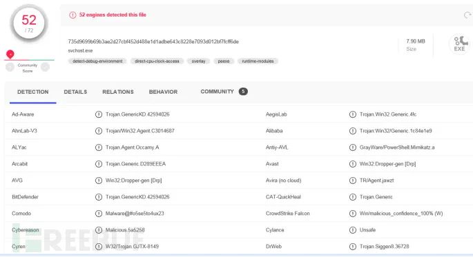473x257 pixels.
Task: Click Trojan/Win32.Agent.C3014687 detection result
Action: [140, 131]
